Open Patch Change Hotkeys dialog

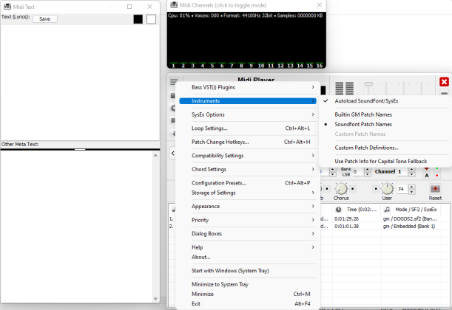(248, 142)
